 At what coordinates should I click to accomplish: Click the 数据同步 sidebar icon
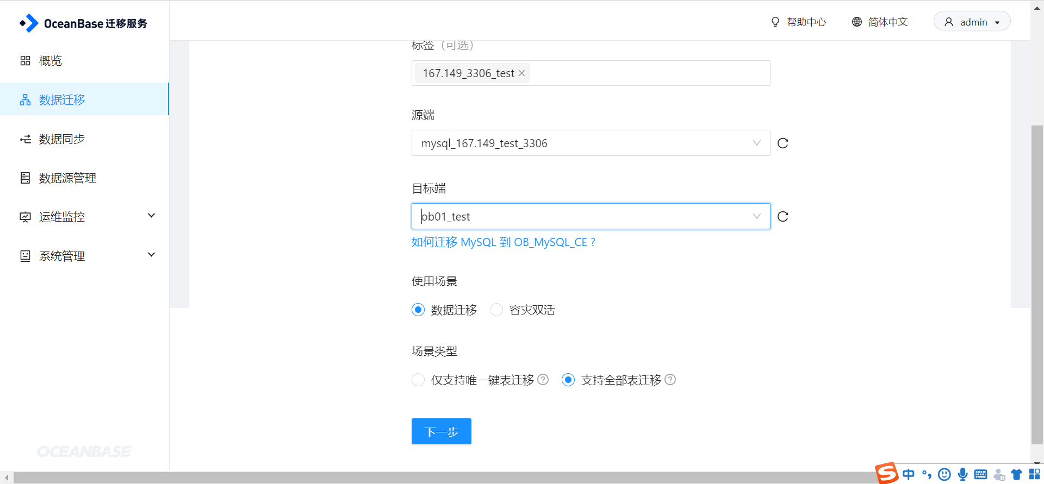(x=25, y=139)
